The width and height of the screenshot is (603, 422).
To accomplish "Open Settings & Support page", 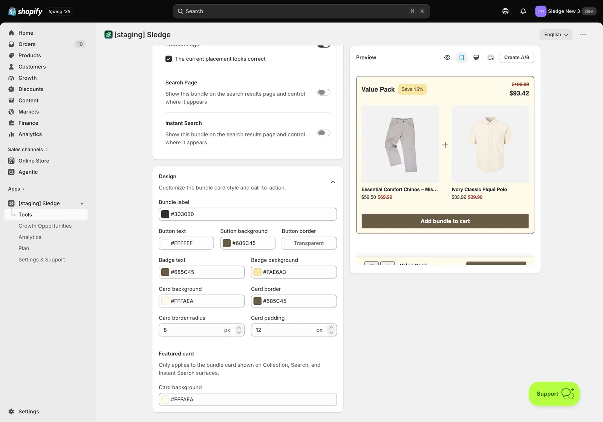I will coord(42,260).
